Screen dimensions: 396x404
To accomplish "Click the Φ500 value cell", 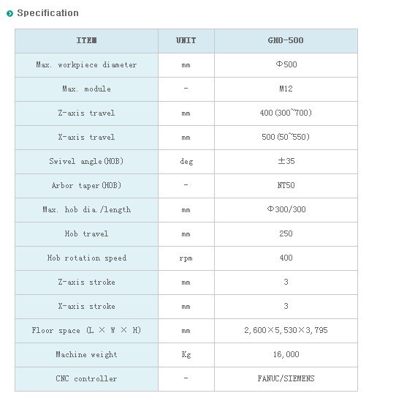I will point(286,64).
